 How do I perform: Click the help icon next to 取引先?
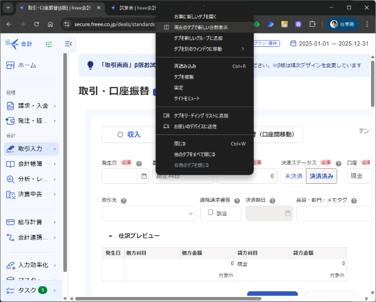(123, 201)
